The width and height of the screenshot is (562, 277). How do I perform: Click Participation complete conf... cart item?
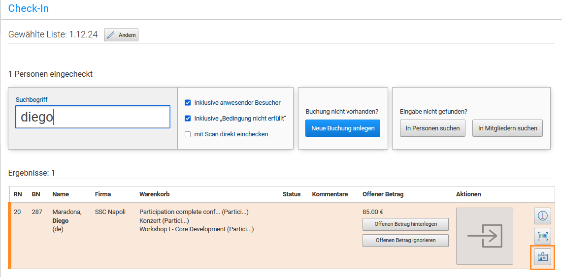point(194,212)
